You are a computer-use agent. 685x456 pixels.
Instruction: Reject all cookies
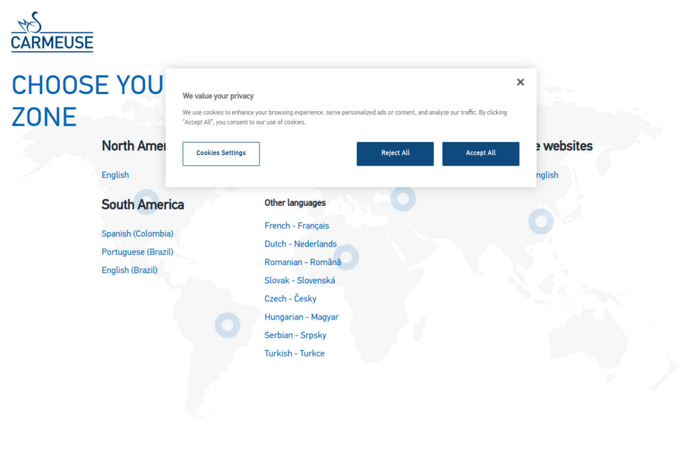[x=395, y=153]
